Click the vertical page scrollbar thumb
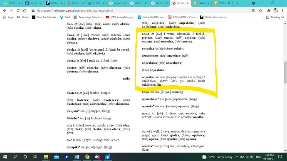287x161 pixels. coord(285,72)
